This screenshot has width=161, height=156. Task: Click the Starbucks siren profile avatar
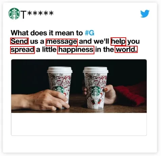click(14, 14)
